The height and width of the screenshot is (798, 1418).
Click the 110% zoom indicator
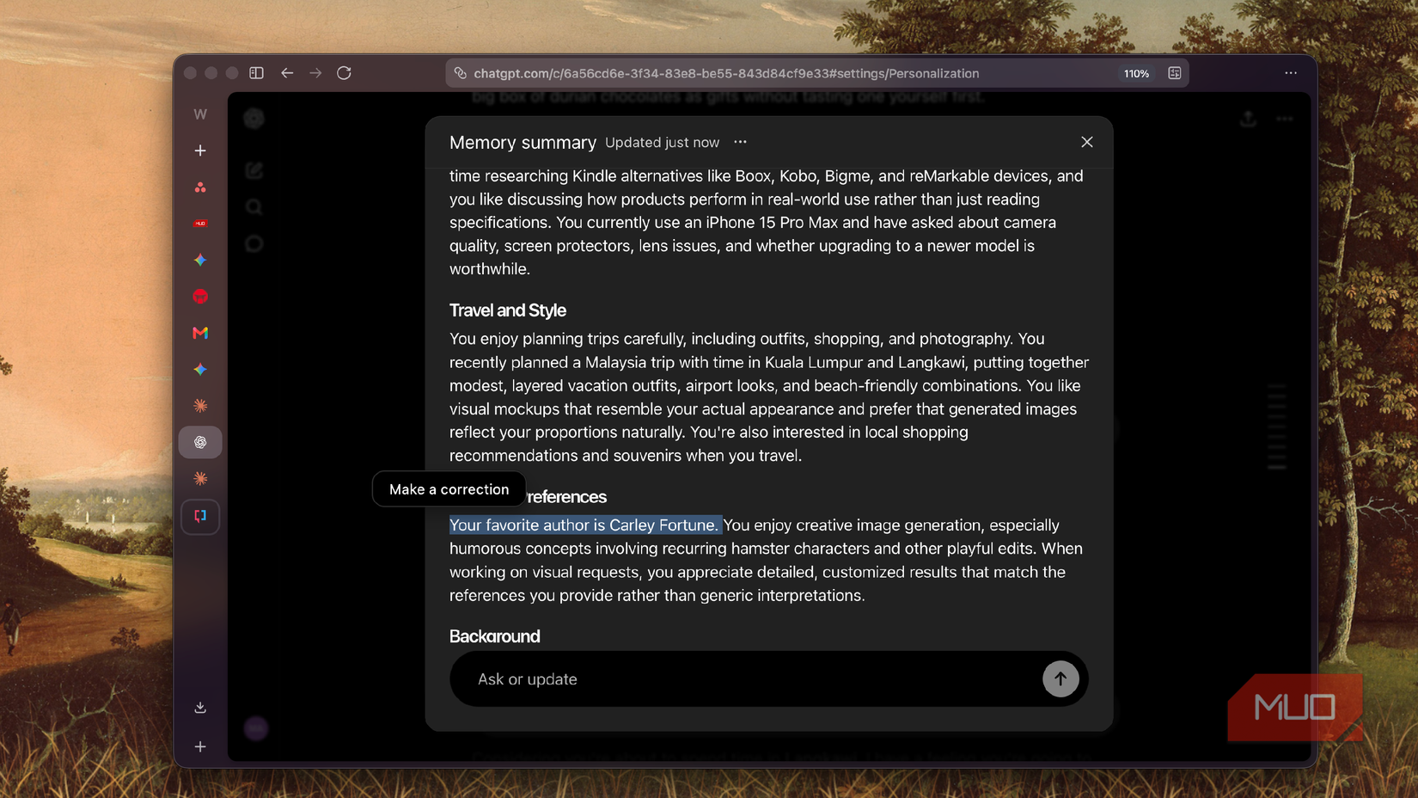pyautogui.click(x=1136, y=74)
